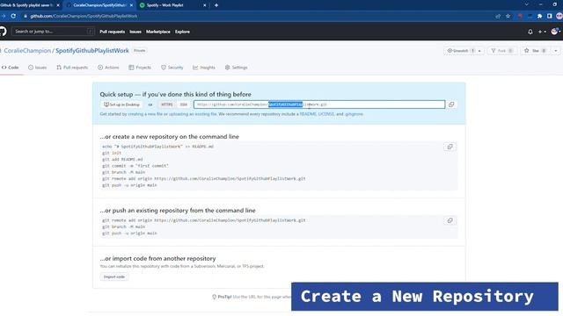Click Set up in Desktop button
Image resolution: width=563 pixels, height=316 pixels.
pyautogui.click(x=121, y=104)
